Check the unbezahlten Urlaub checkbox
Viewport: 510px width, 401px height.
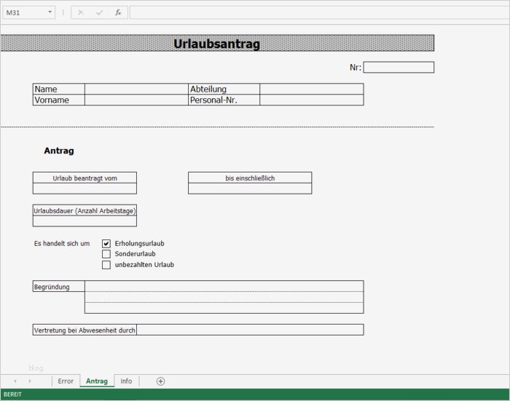pyautogui.click(x=106, y=264)
